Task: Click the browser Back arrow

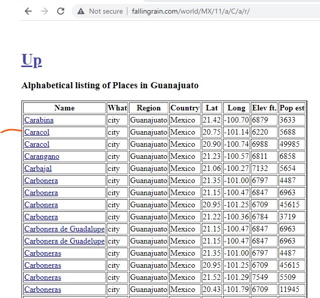Action: coord(28,11)
